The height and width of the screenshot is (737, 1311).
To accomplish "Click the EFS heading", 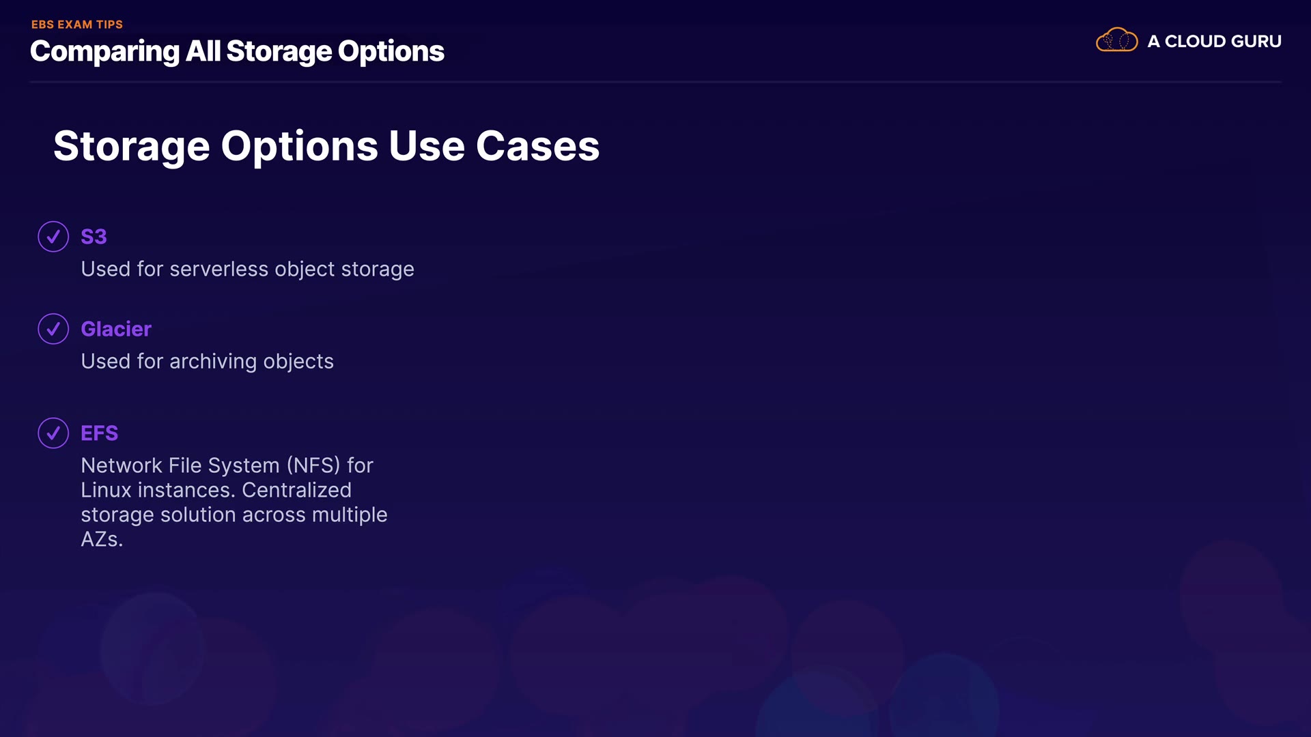I will pyautogui.click(x=99, y=433).
